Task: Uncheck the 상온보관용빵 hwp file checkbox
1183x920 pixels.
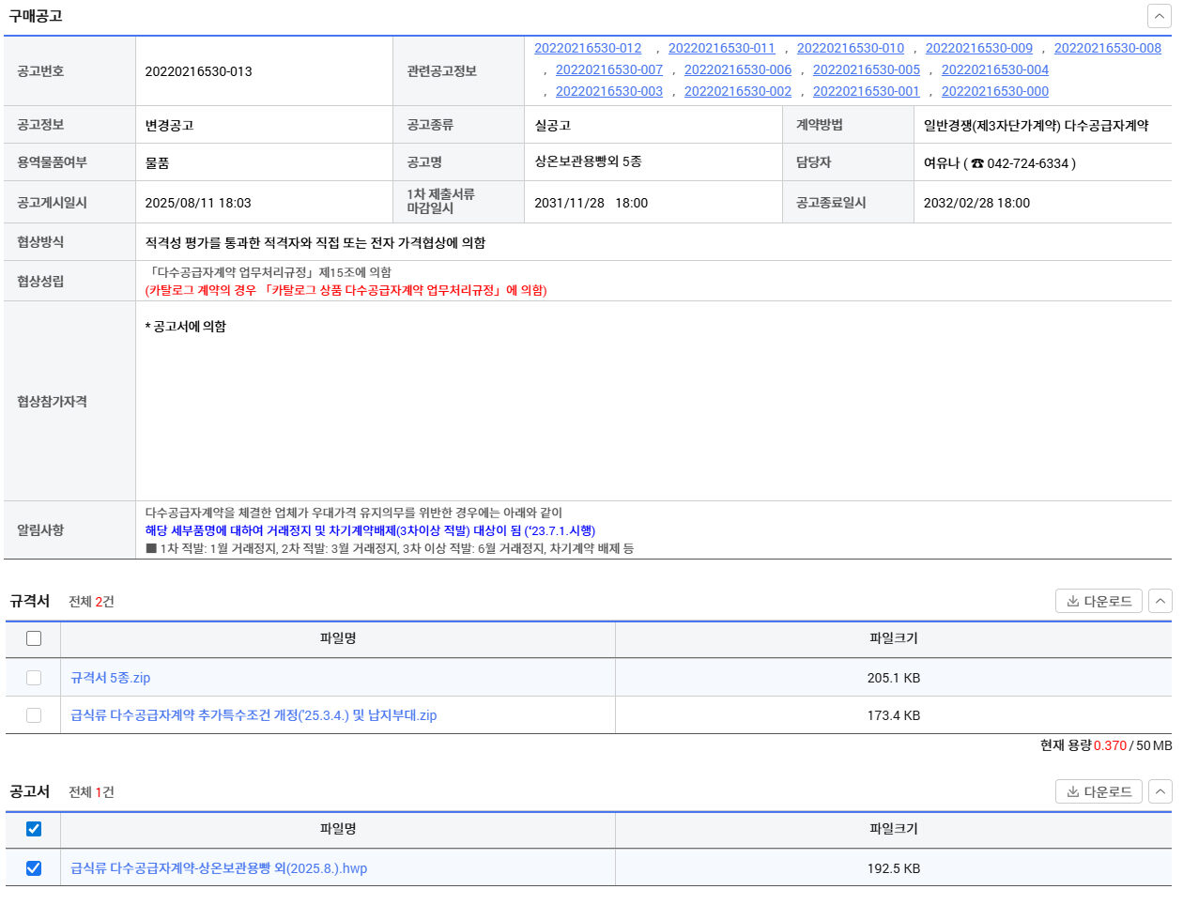Action: 34,868
